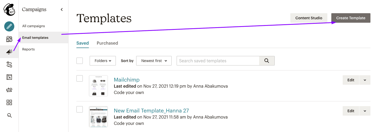
Task: Select Reports in Campaigns menu
Action: point(29,49)
